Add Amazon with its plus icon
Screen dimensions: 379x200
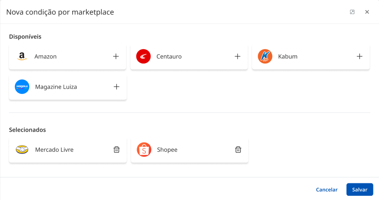click(x=116, y=56)
